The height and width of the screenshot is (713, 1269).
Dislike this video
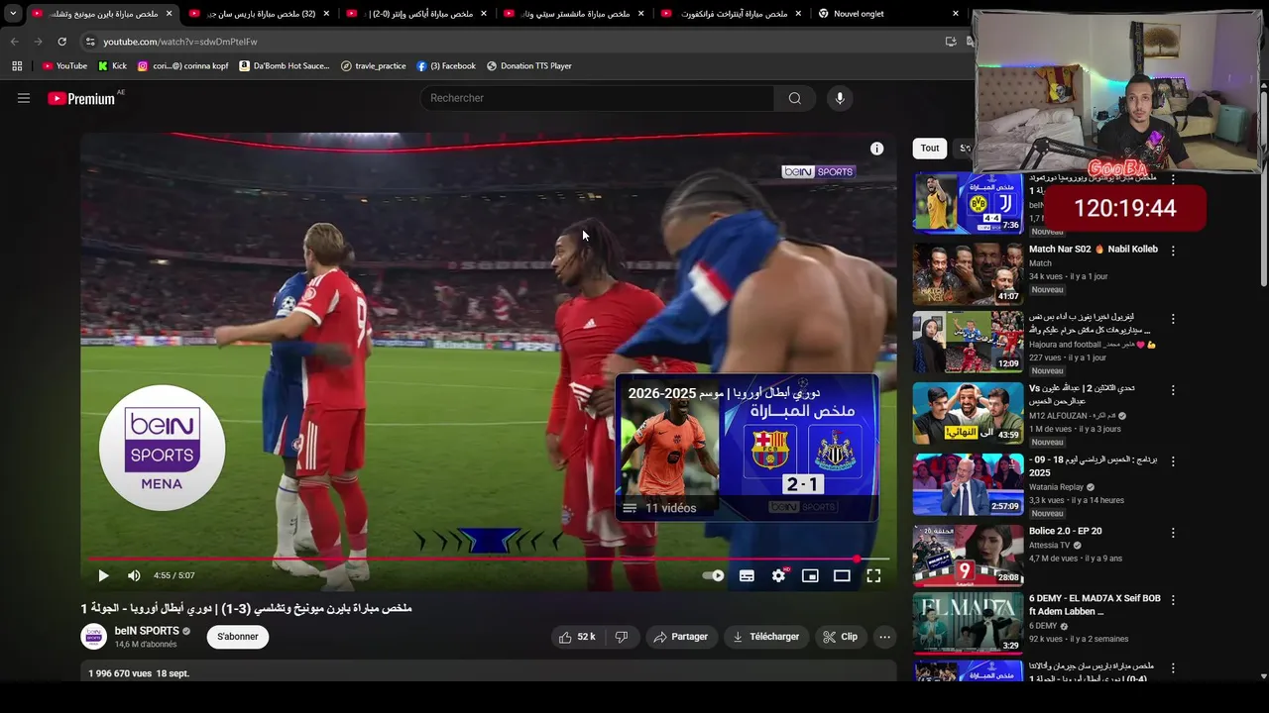click(622, 637)
